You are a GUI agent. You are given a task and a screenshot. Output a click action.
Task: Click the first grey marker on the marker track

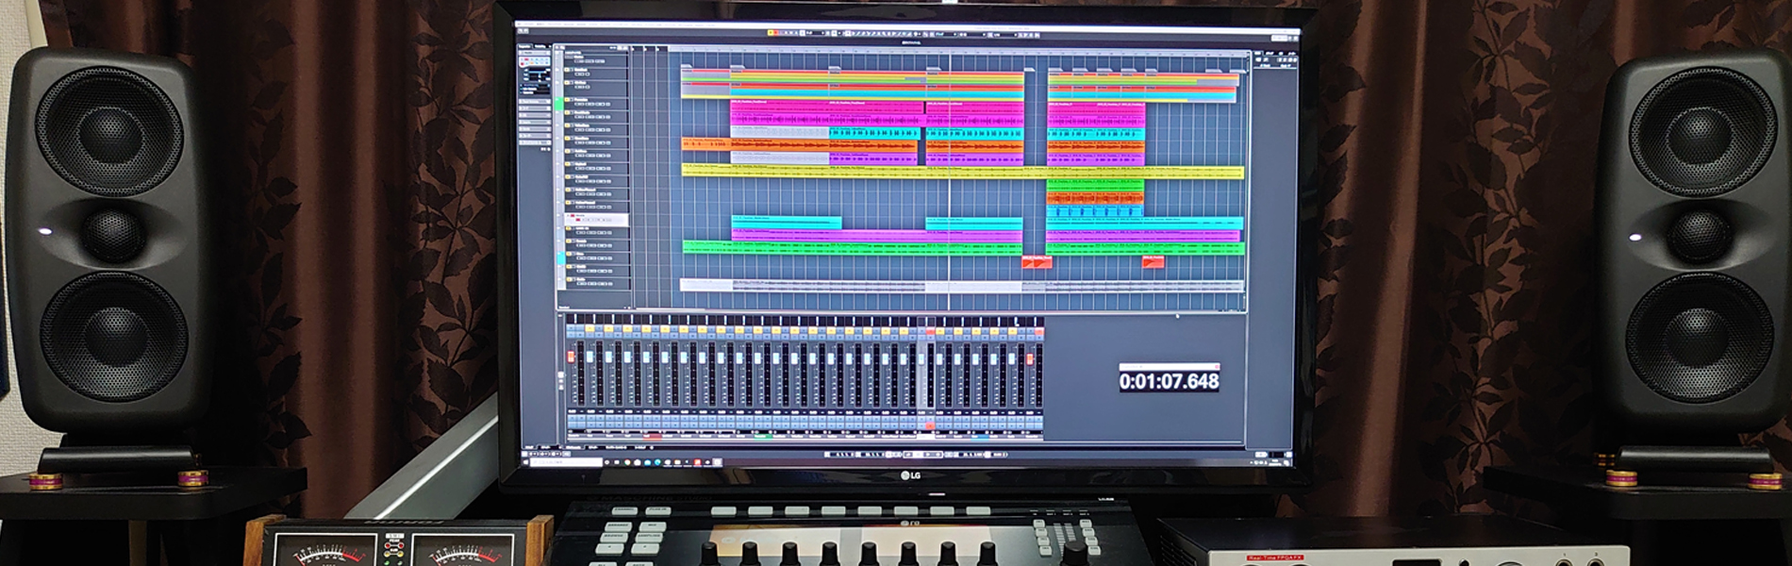click(686, 67)
